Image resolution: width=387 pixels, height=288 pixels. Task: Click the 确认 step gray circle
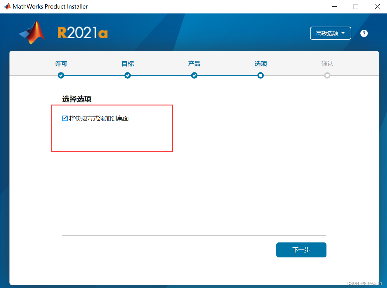point(327,75)
